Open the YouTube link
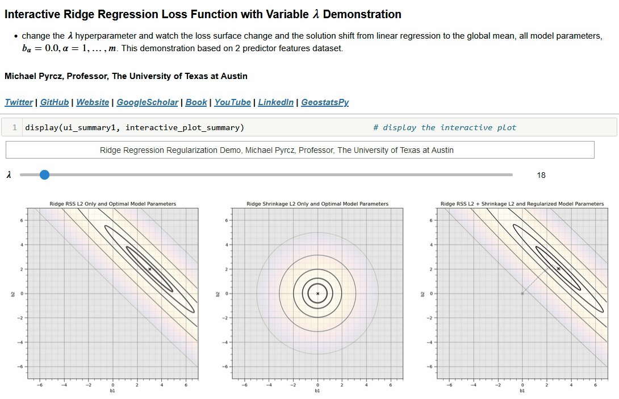Image resolution: width=619 pixels, height=399 pixels. coord(232,102)
